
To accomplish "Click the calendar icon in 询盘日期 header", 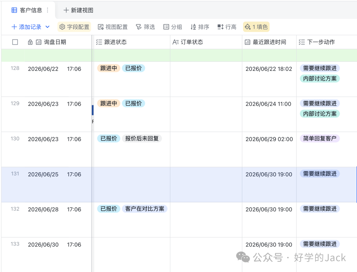I will [39, 42].
